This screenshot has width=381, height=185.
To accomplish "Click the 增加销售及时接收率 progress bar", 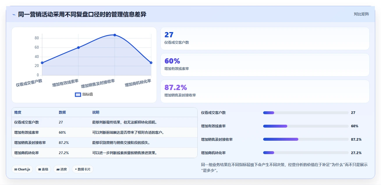I will 306,139.
